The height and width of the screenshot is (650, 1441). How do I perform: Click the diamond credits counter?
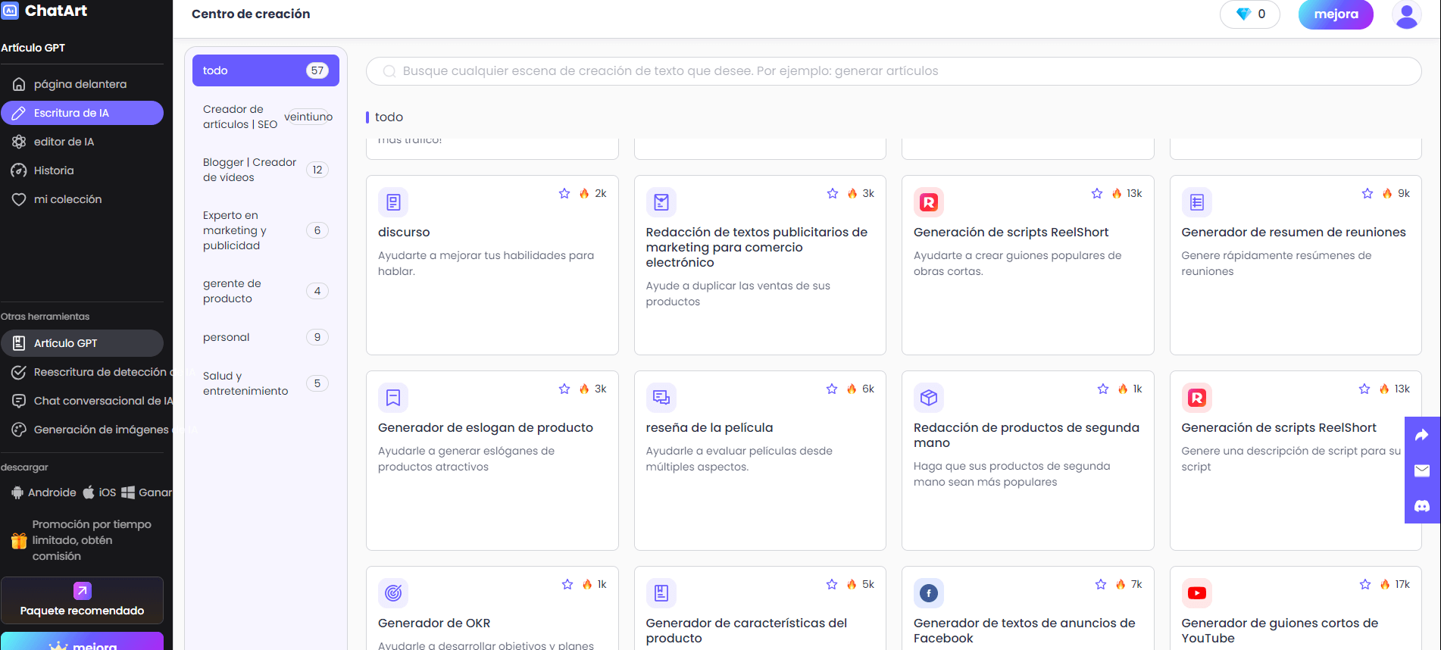1250,14
